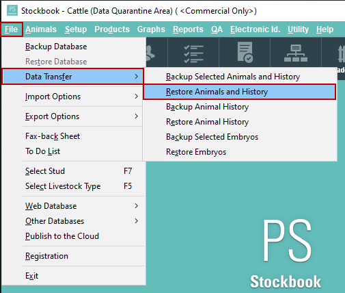Open Registration from the File menu
The image size is (345, 293).
click(73, 256)
